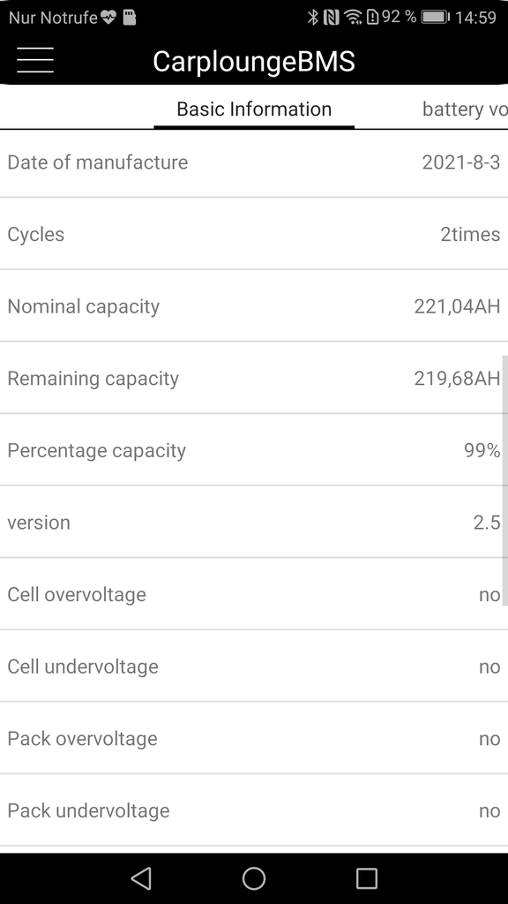Open the hamburger menu
The width and height of the screenshot is (508, 904).
35,60
